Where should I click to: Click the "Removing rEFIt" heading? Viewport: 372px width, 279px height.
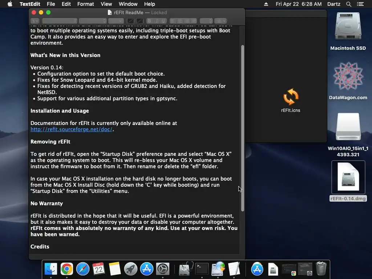(50, 142)
